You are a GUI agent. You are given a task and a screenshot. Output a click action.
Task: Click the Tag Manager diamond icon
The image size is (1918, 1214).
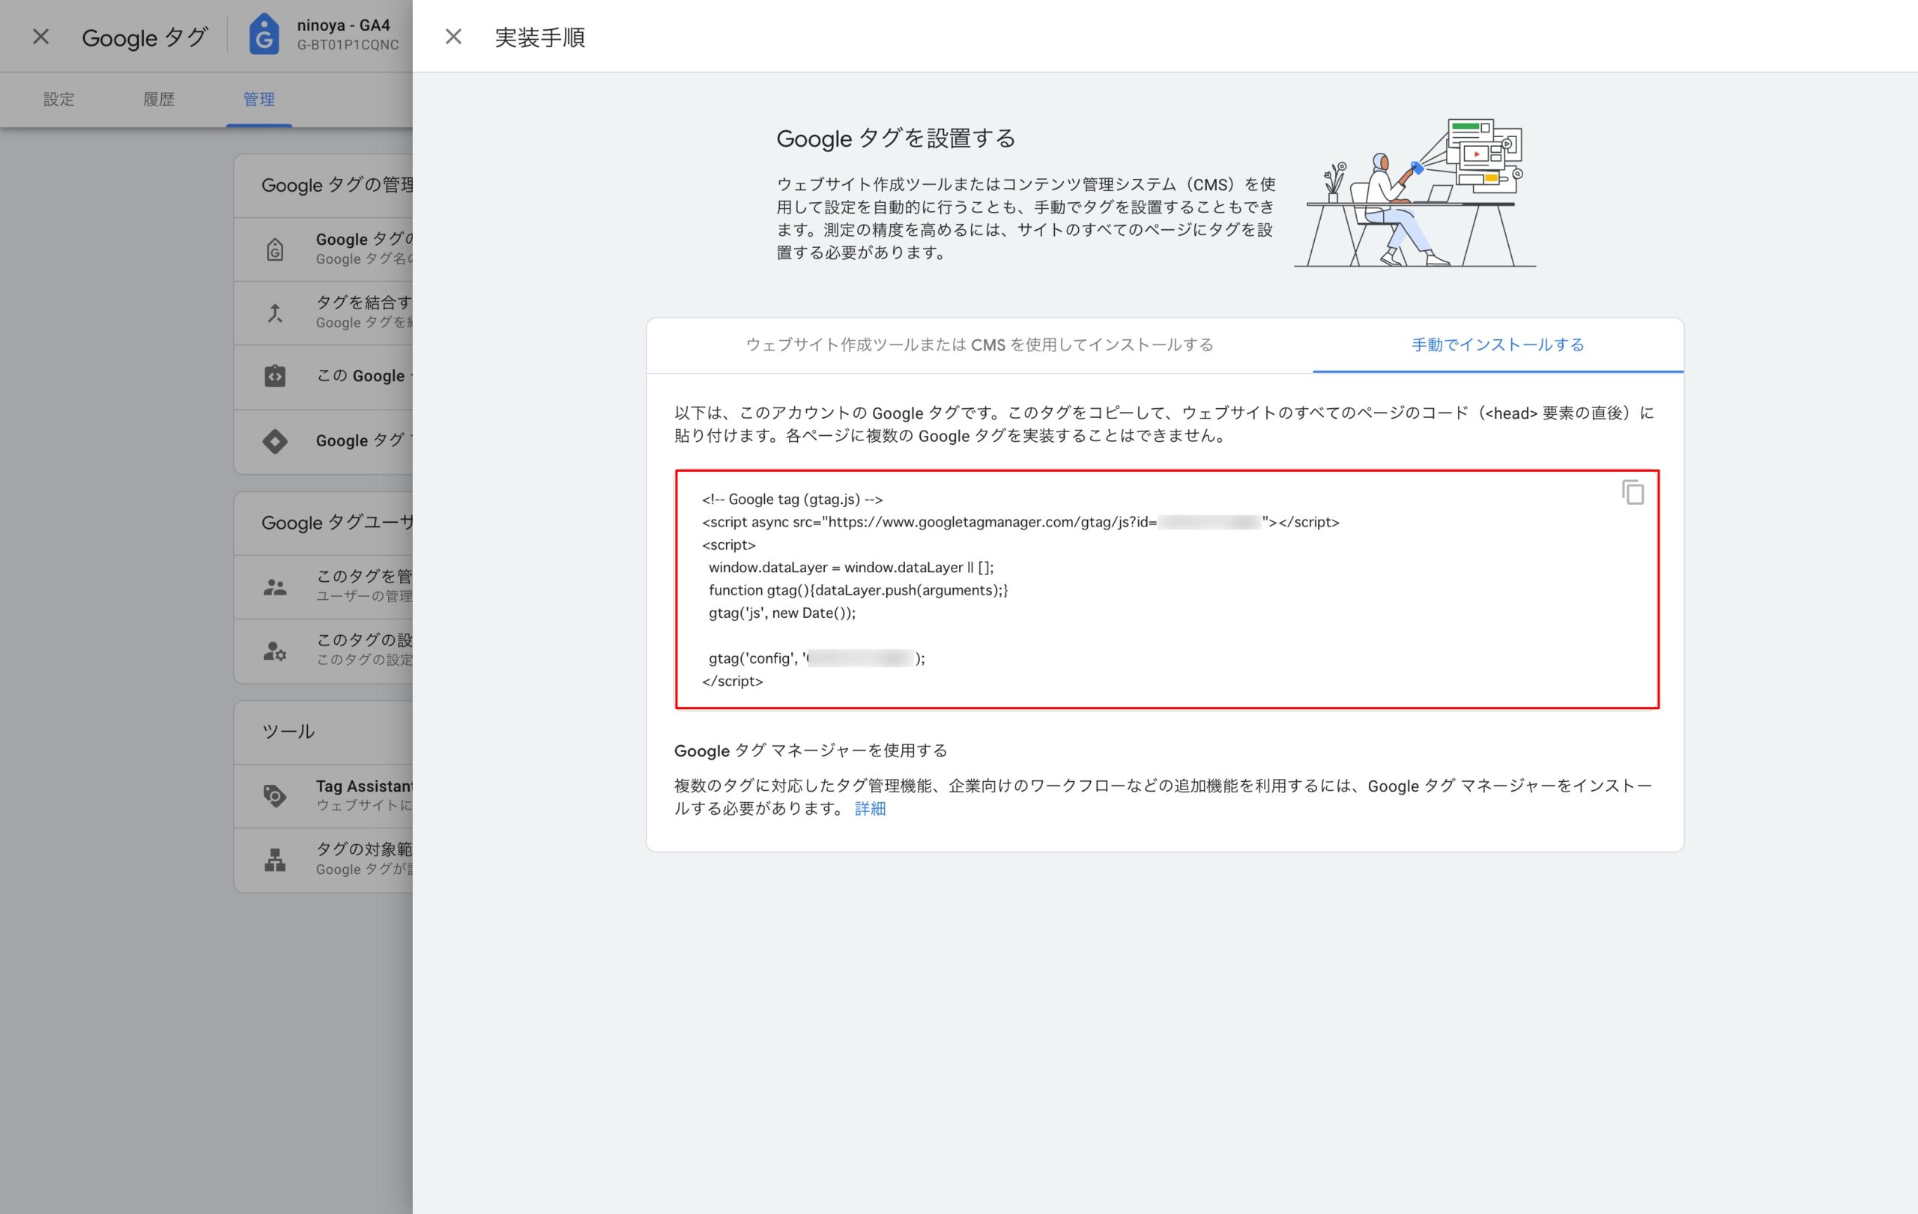tap(275, 441)
